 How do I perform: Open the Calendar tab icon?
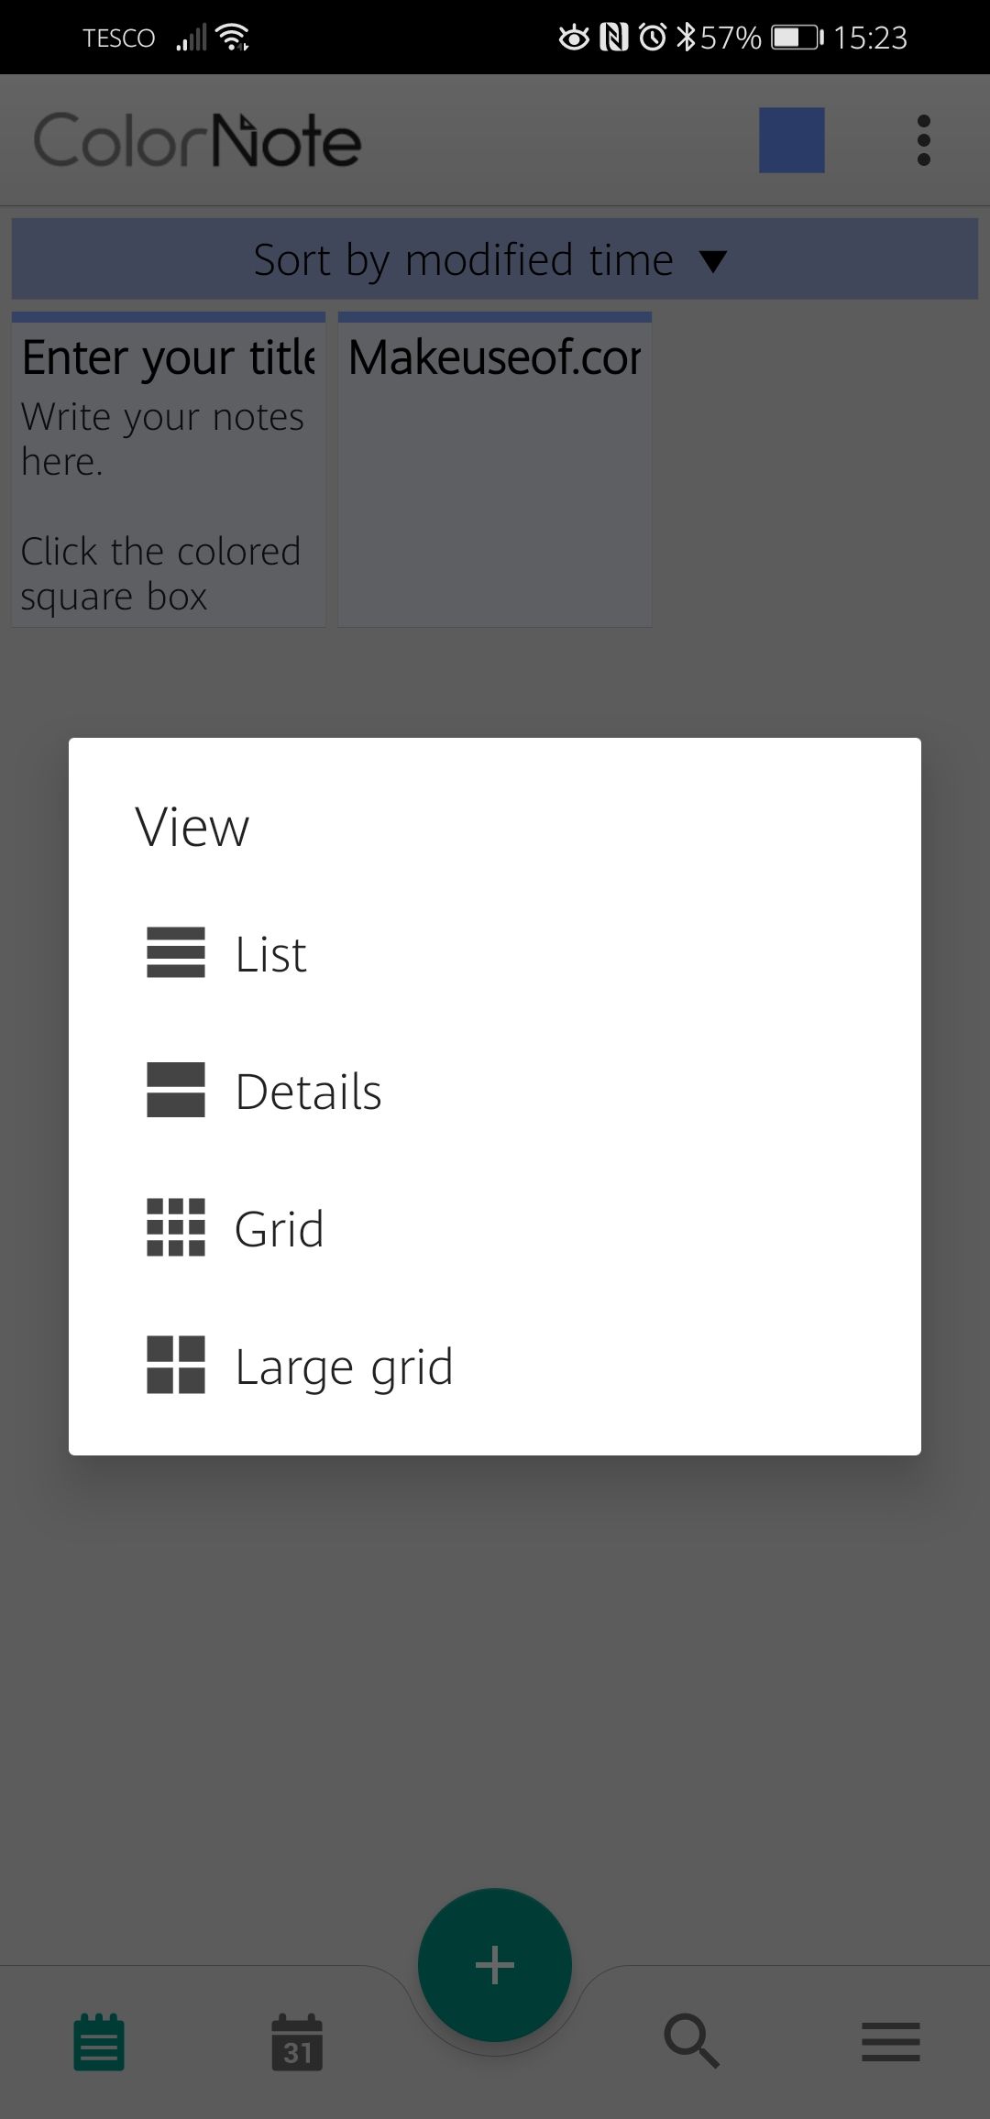(x=297, y=2042)
